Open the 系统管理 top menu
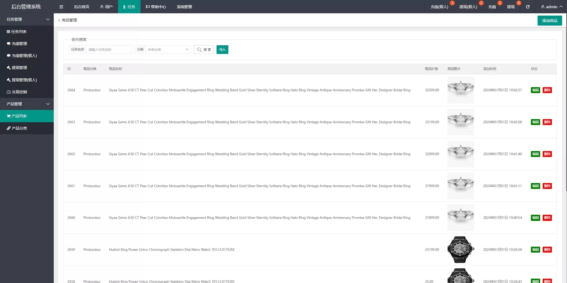Viewport: 567px width, 283px height. (184, 7)
